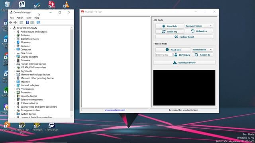The height and width of the screenshot is (143, 255).
Task: Expand the Audio inputs and outputs node
Action: (14, 32)
